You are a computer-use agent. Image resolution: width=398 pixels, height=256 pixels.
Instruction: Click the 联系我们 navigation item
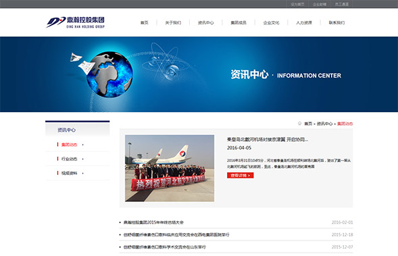click(x=337, y=22)
